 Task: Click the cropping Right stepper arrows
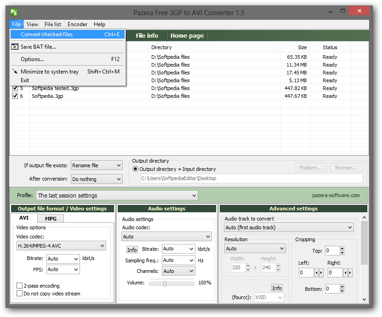tap(348, 273)
